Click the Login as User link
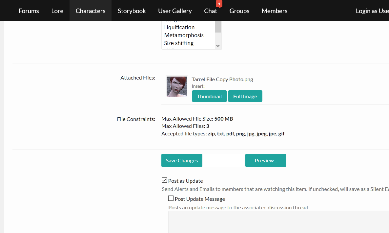The height and width of the screenshot is (233, 389). click(x=372, y=11)
